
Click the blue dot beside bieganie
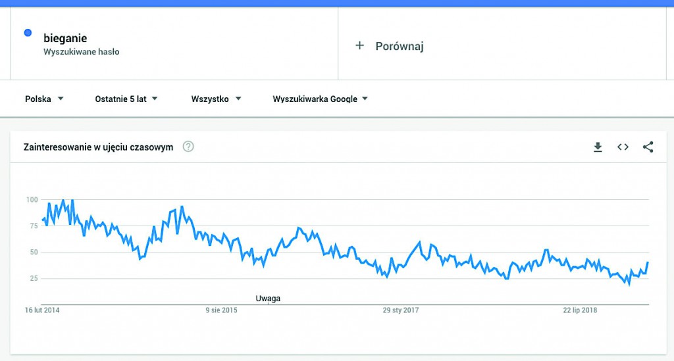pos(28,33)
